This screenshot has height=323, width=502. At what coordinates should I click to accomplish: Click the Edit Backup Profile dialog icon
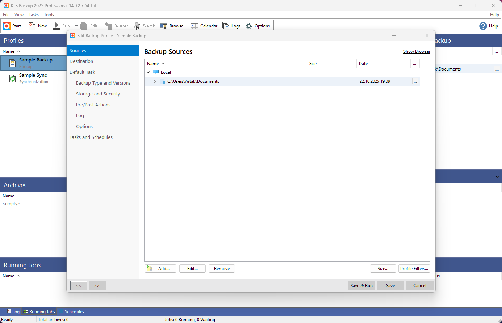click(72, 35)
